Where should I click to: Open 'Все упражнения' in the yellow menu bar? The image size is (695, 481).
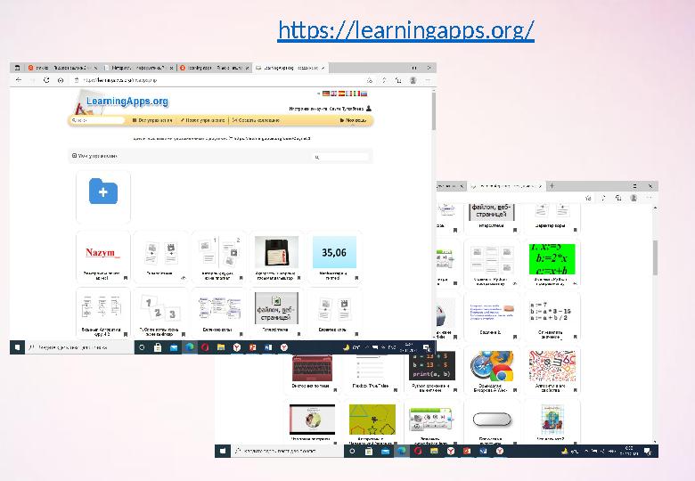152,120
